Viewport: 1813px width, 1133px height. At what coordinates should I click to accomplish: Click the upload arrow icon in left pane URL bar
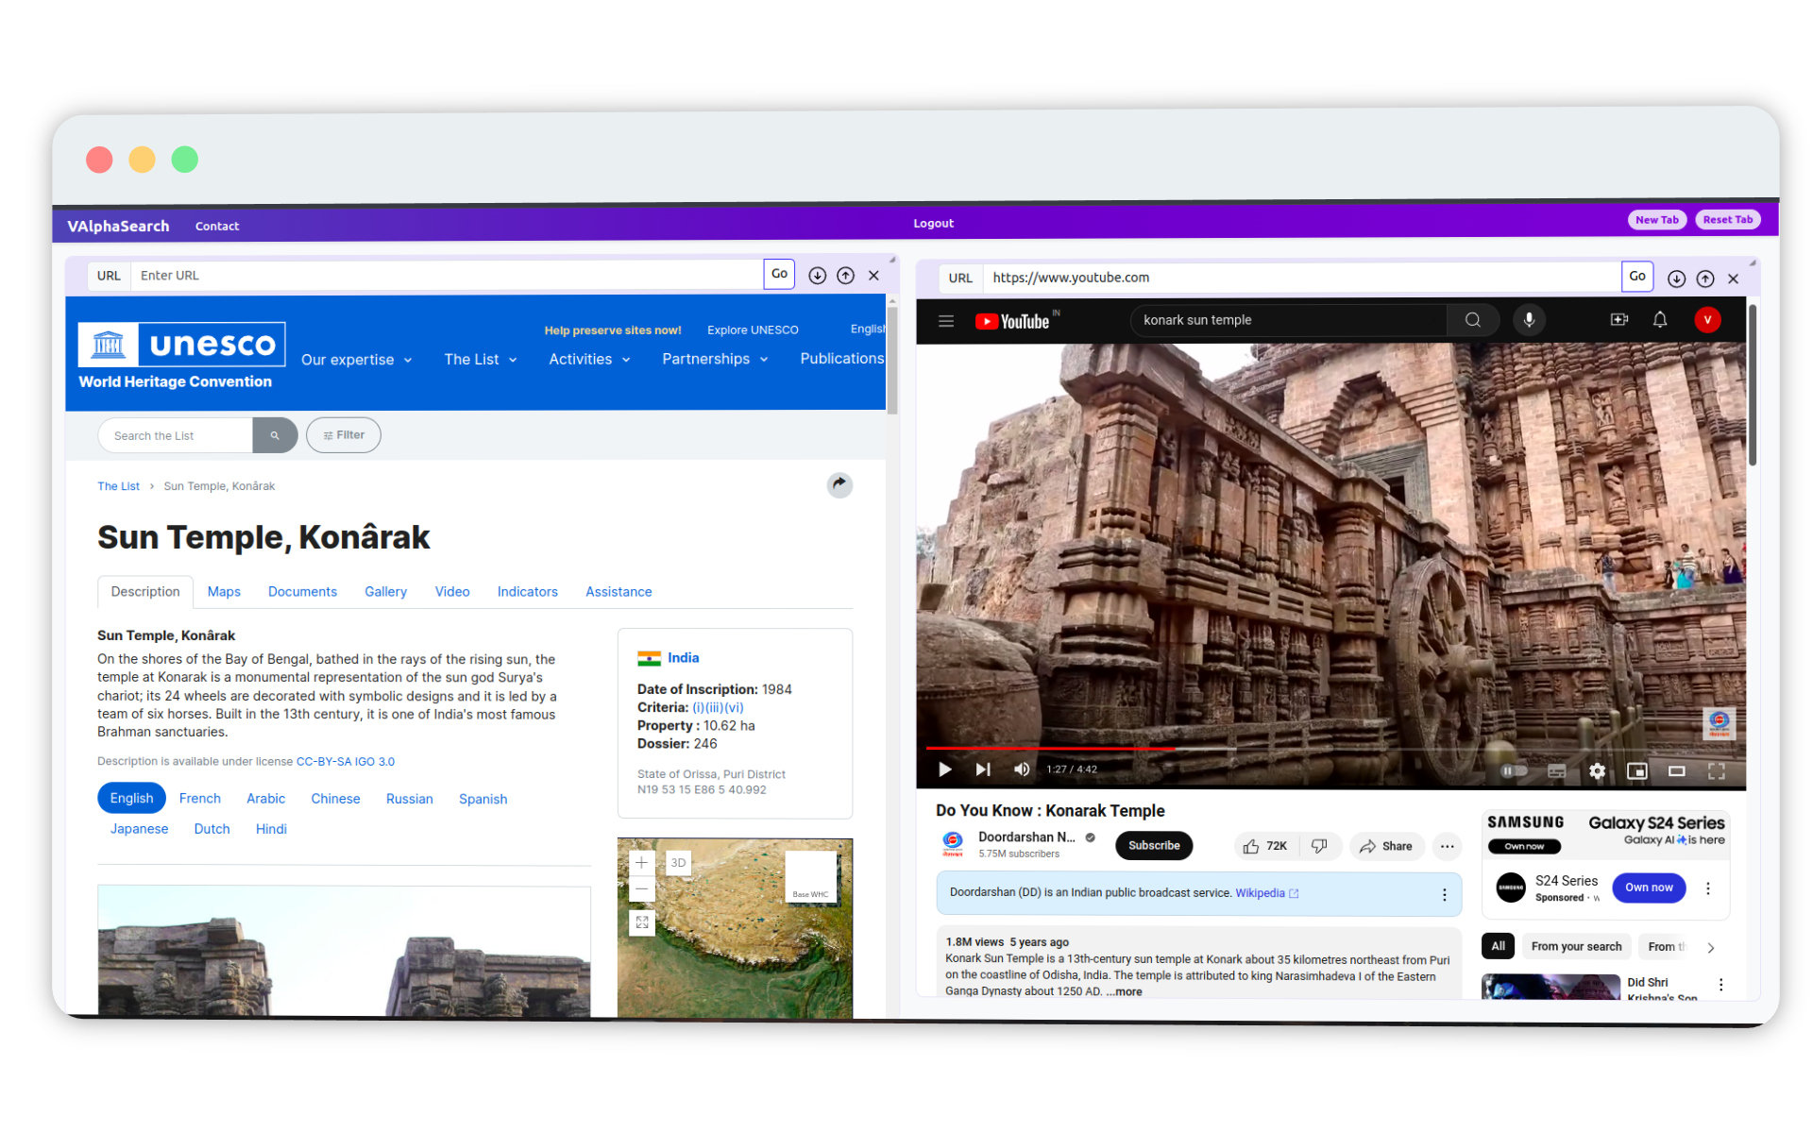coord(845,276)
